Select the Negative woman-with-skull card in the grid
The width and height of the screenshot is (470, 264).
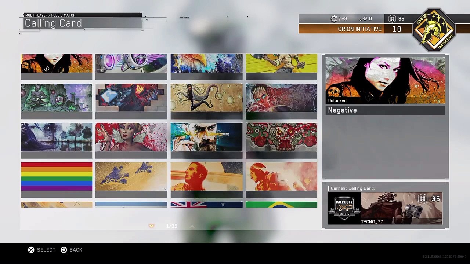point(57,67)
